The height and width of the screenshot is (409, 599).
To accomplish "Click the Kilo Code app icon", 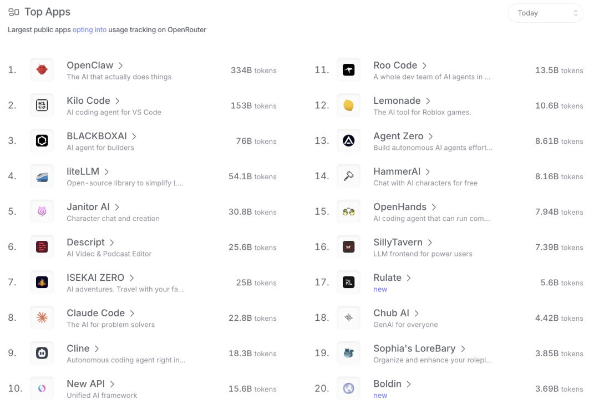I will [x=42, y=105].
